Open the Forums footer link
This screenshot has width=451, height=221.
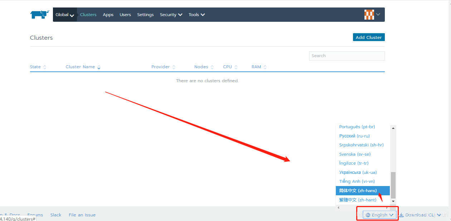click(x=35, y=215)
